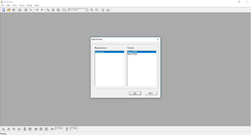Click the second paste clipboard icon
The width and height of the screenshot is (251, 135).
(58, 10)
